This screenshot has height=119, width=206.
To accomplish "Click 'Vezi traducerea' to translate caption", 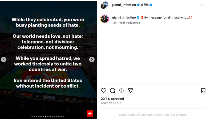I will [x=130, y=23].
